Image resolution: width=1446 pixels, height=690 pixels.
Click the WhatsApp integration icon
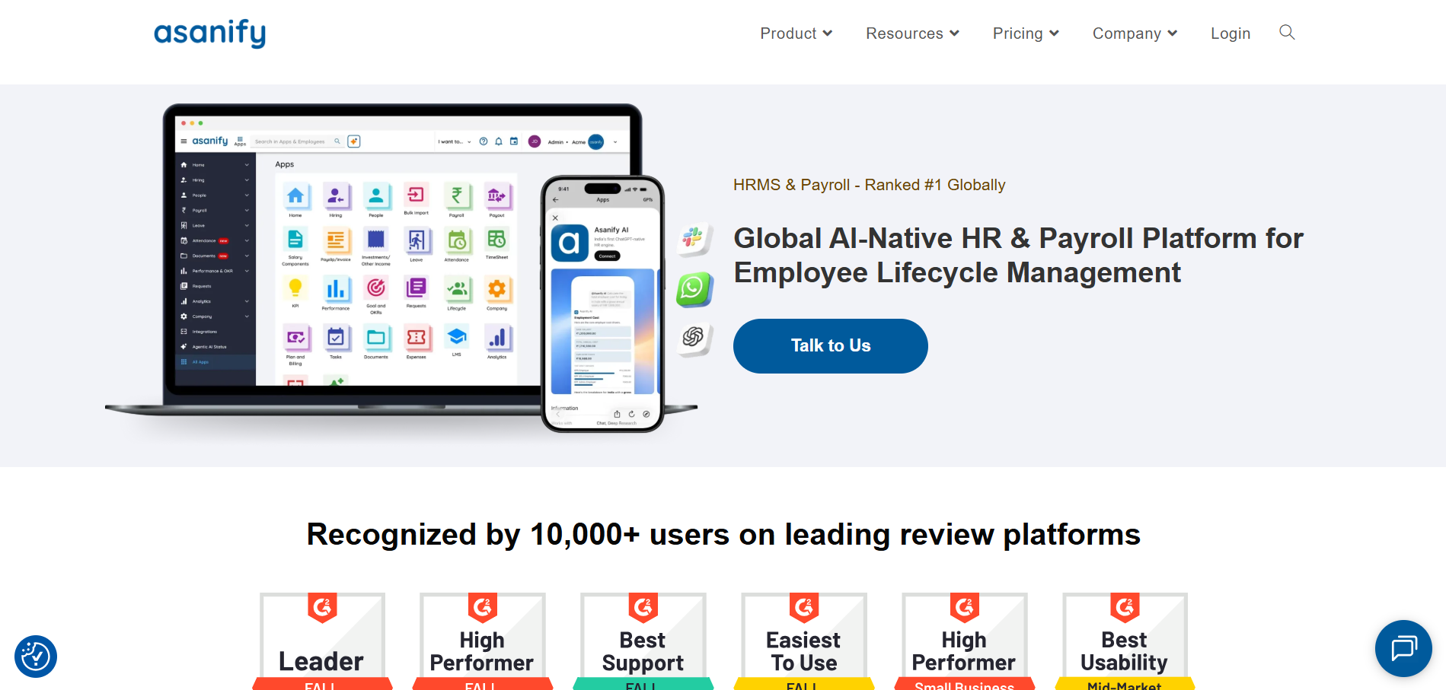click(694, 289)
